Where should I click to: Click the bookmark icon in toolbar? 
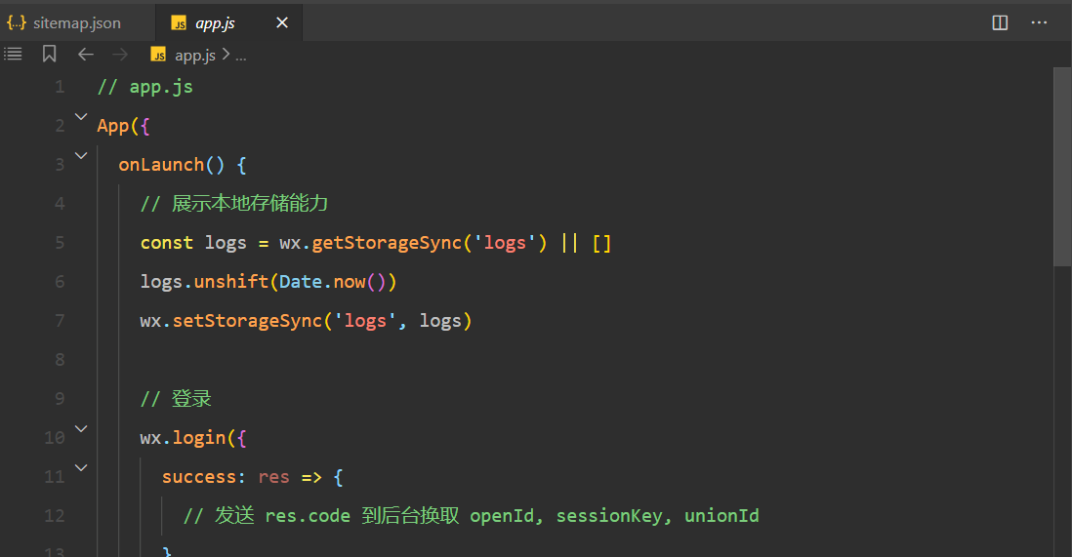pyautogui.click(x=49, y=54)
